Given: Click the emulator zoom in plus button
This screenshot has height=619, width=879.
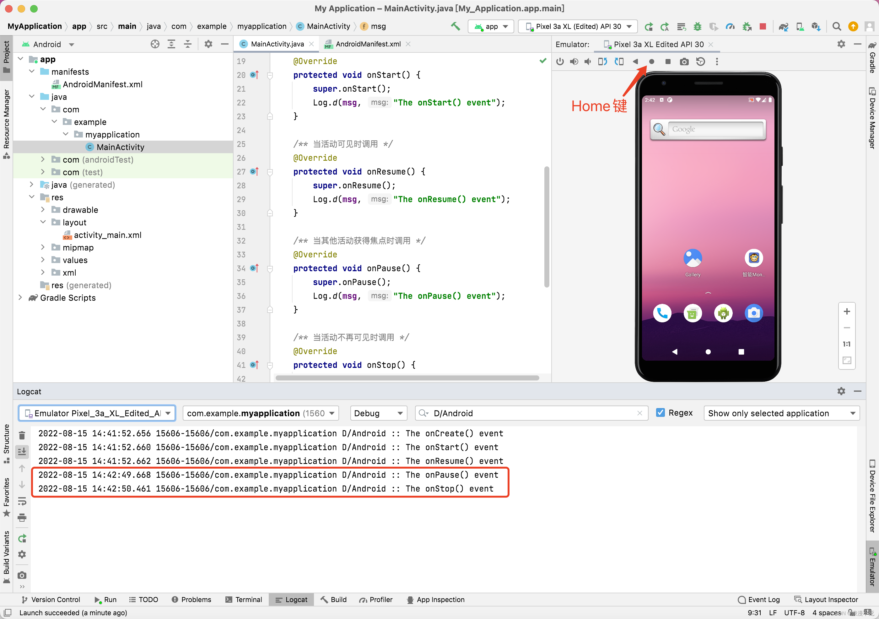Looking at the screenshot, I should coord(847,312).
